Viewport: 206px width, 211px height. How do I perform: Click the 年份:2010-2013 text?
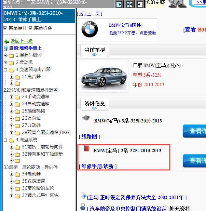148,84
